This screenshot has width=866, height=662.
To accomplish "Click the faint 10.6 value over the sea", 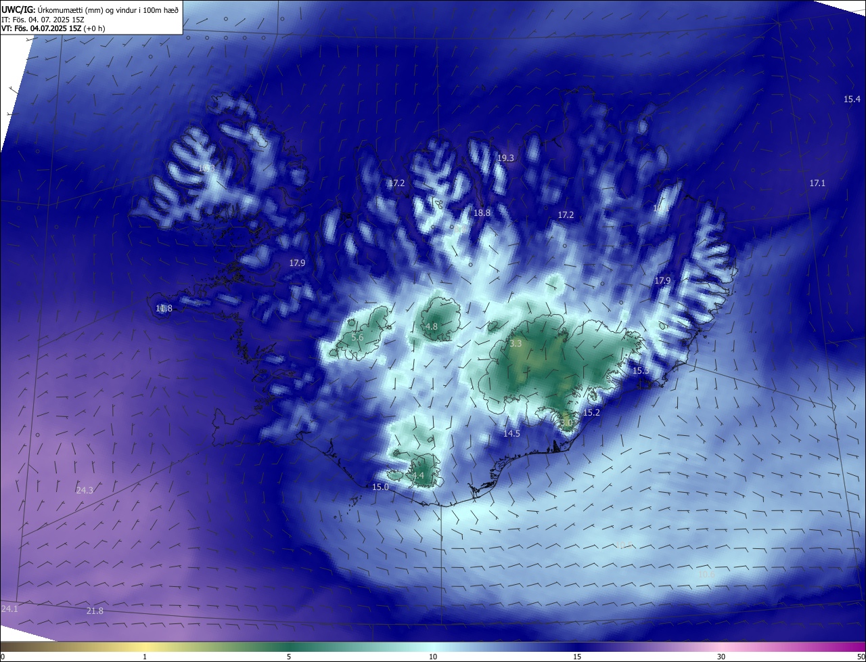I will [x=706, y=575].
